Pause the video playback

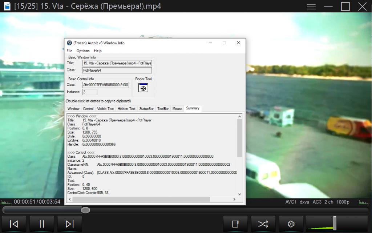42,224
